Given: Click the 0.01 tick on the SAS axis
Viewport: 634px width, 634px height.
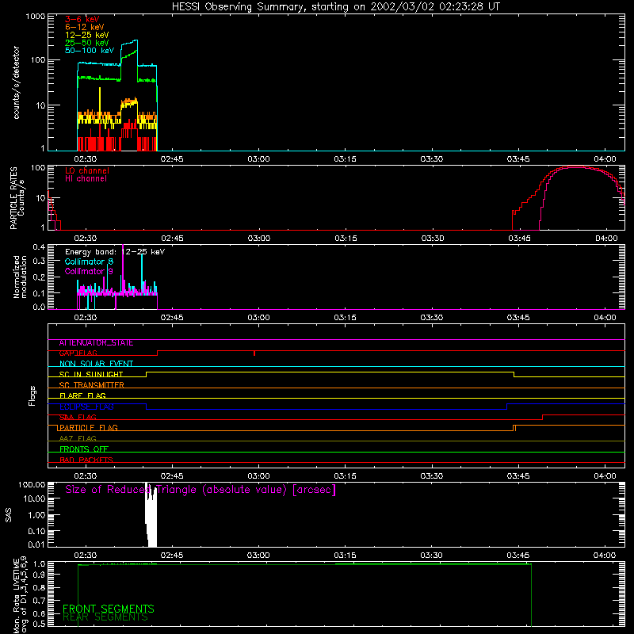Looking at the screenshot, I should click(x=36, y=544).
